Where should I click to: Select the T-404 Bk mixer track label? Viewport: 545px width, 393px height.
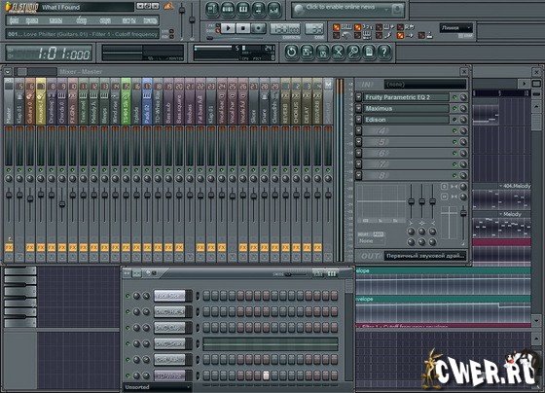click(x=126, y=101)
